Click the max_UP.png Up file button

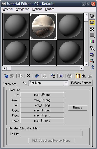pos(42,95)
